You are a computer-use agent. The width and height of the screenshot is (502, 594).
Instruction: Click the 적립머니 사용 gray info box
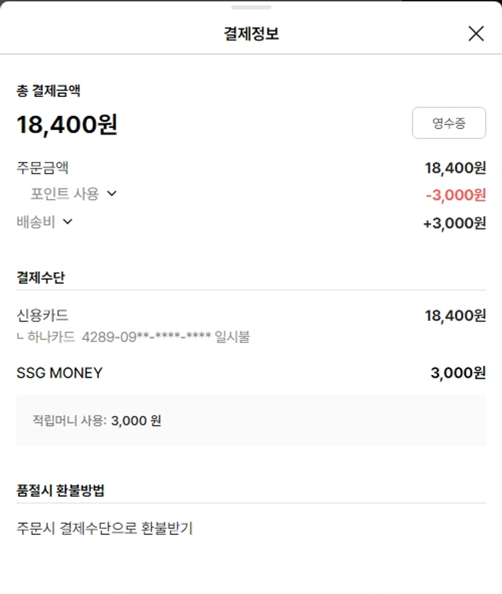[251, 421]
